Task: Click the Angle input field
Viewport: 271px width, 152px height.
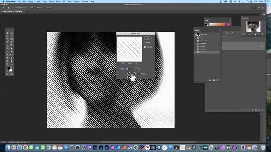Action: 129,69
